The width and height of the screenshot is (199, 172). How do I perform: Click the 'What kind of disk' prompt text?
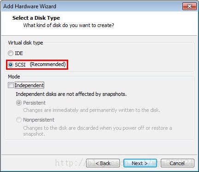point(69,25)
